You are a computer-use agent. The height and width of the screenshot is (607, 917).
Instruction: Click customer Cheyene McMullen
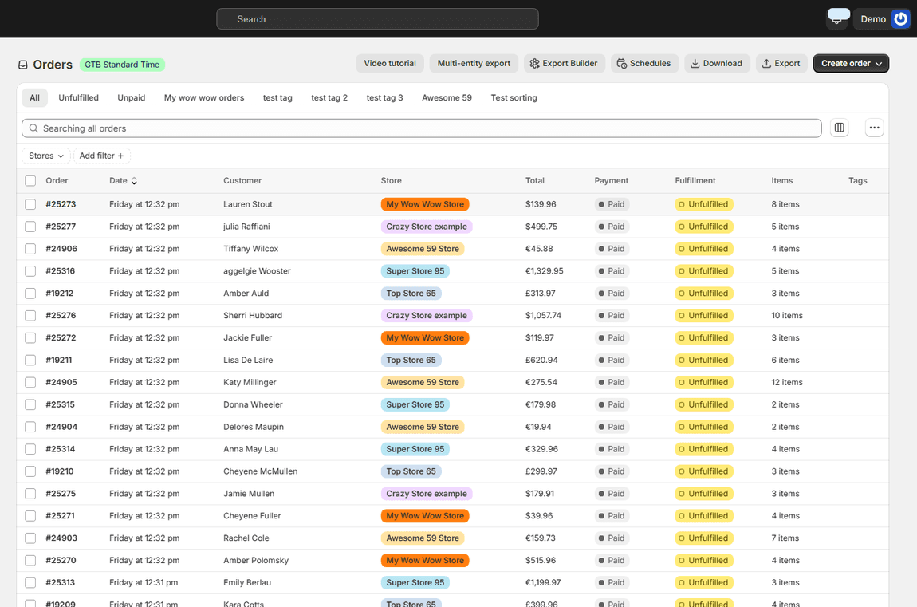pyautogui.click(x=260, y=471)
